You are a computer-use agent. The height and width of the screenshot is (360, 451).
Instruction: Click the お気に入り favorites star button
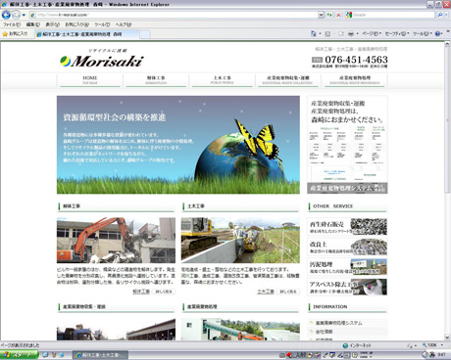16,33
